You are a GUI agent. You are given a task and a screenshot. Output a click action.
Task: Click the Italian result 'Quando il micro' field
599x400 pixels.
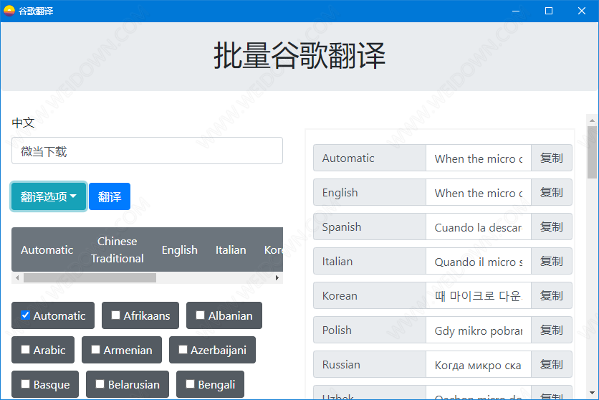pyautogui.click(x=479, y=261)
